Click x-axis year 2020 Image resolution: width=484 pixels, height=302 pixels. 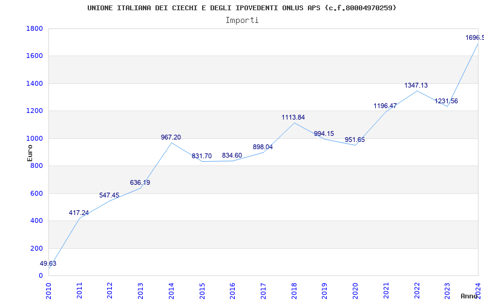click(x=355, y=291)
